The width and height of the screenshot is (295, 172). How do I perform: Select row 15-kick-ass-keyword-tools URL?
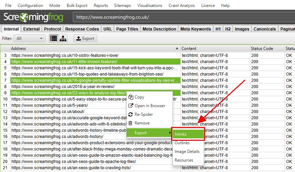pos(95,68)
